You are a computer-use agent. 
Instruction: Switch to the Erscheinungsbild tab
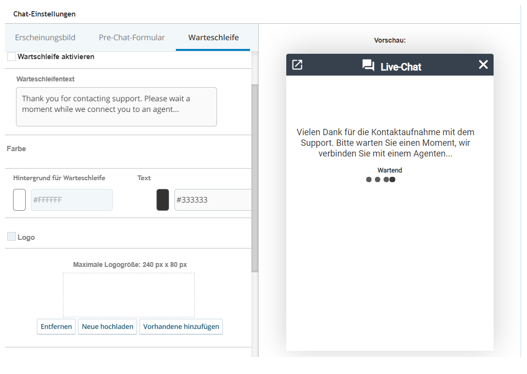click(45, 37)
